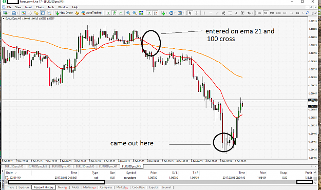Toggle the Market Watch window icon
321x190 pixels.
coord(24,13)
